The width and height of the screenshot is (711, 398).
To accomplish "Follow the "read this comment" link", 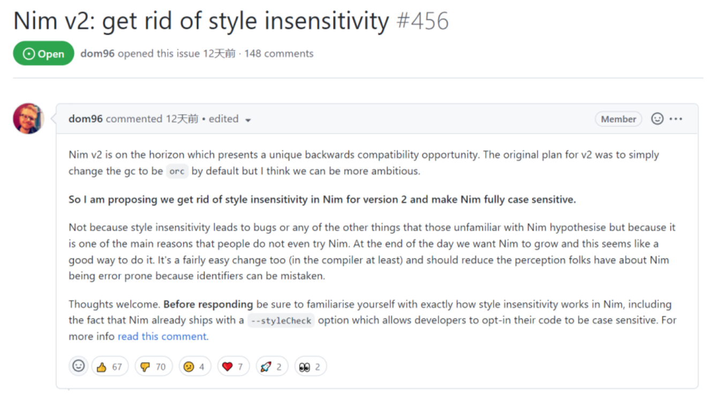I will click(x=162, y=336).
